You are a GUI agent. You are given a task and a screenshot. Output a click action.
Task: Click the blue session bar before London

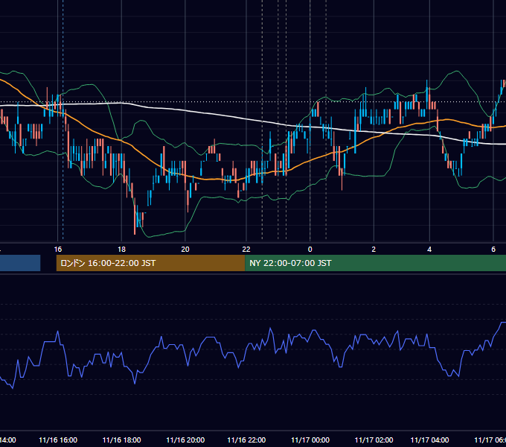coord(20,263)
